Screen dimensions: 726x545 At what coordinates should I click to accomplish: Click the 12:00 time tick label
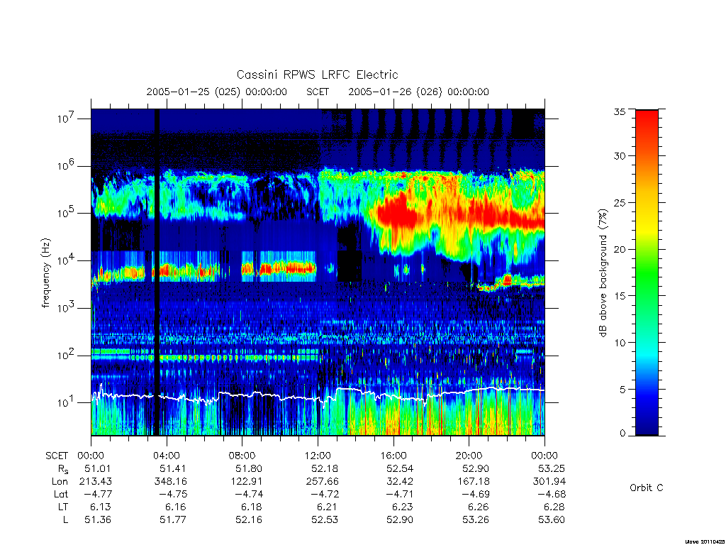coord(318,456)
